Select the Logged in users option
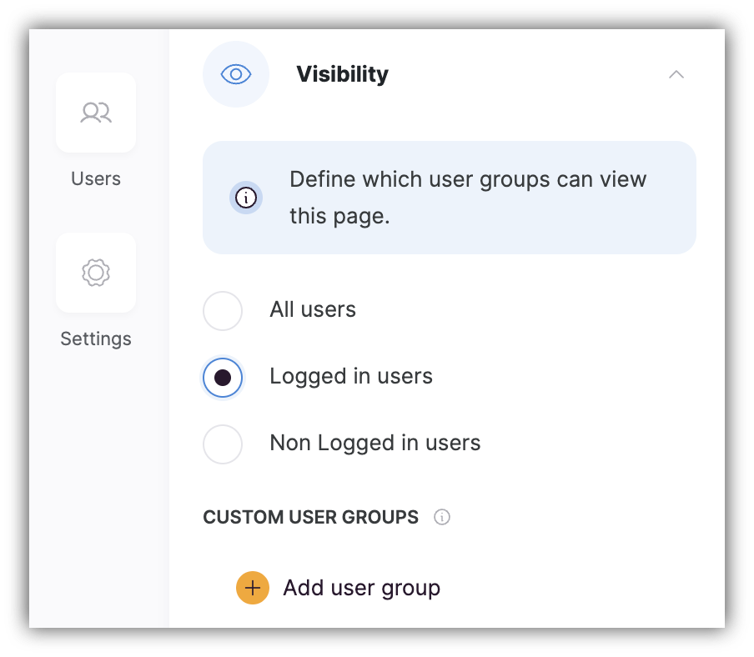754x657 pixels. point(222,377)
